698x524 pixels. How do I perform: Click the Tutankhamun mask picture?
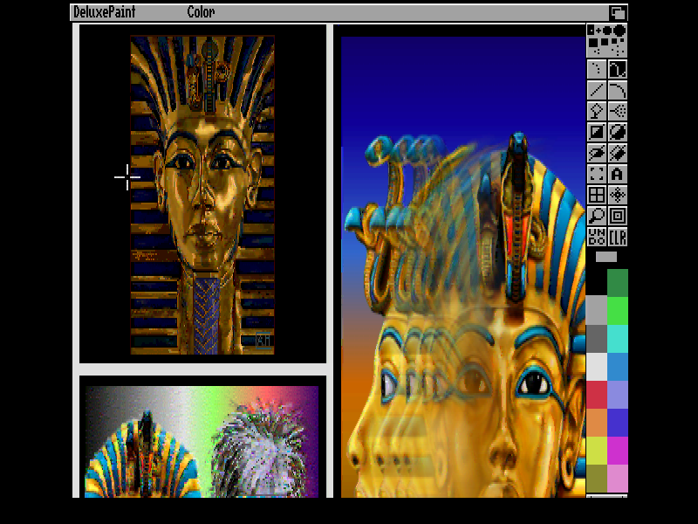click(x=202, y=195)
